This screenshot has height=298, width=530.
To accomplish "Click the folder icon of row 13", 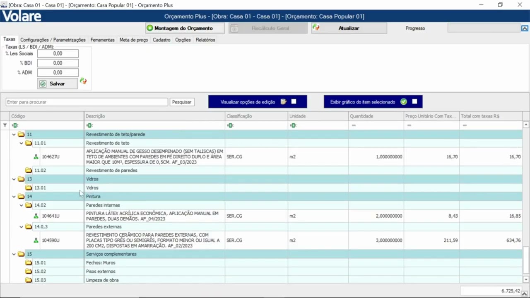I will click(x=21, y=179).
